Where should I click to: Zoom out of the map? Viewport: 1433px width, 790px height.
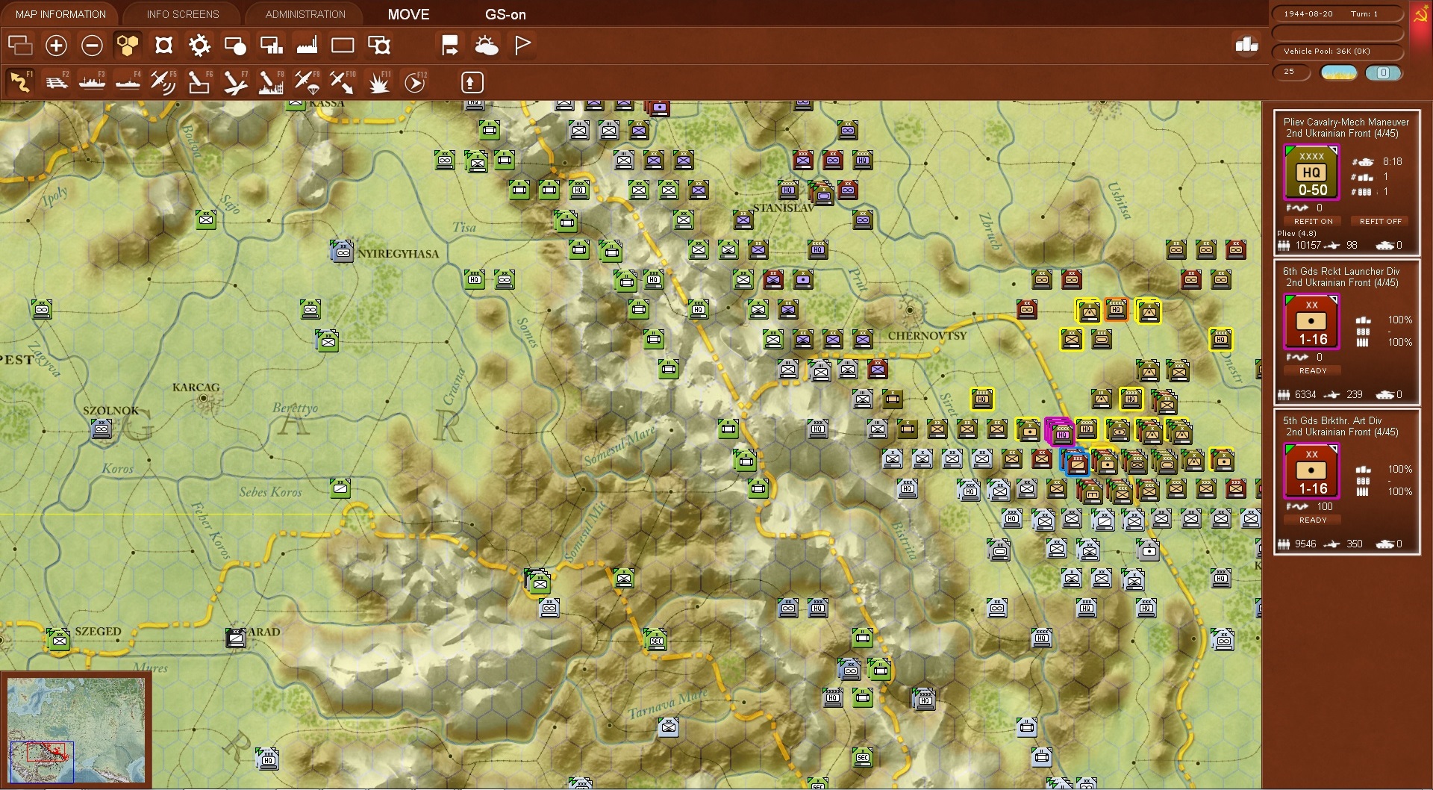[92, 45]
